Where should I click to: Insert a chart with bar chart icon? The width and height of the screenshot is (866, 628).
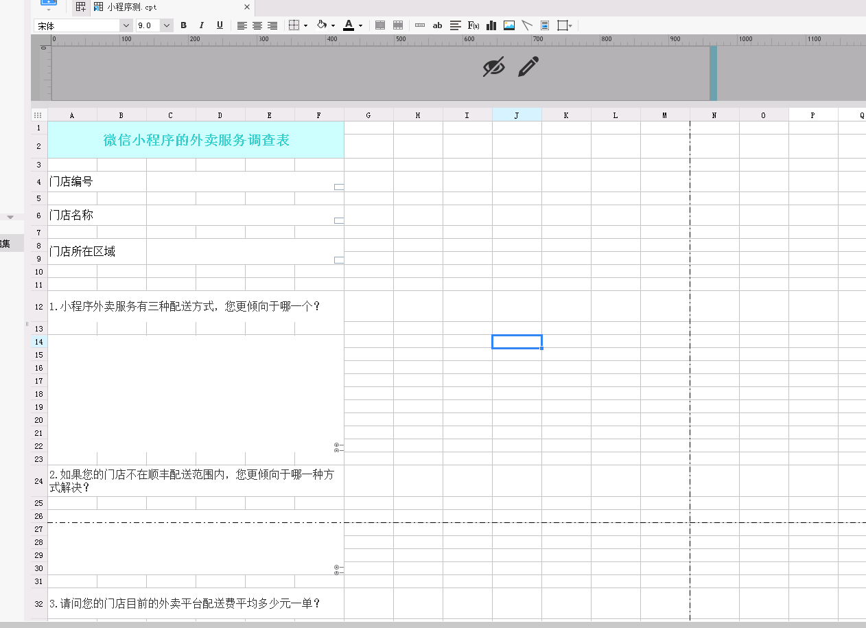[x=491, y=25]
